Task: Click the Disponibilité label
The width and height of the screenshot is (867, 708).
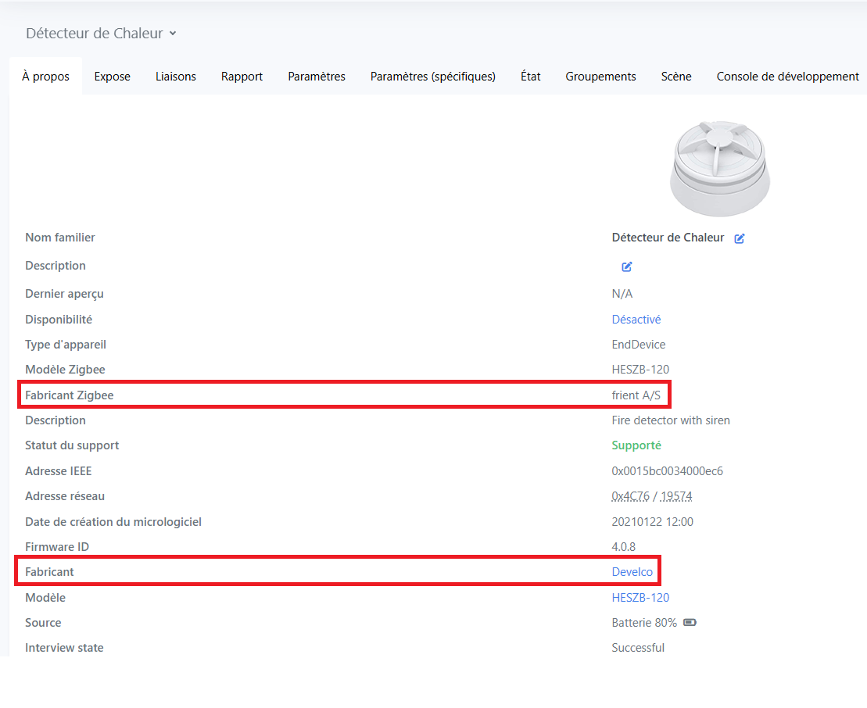Action: (x=59, y=320)
